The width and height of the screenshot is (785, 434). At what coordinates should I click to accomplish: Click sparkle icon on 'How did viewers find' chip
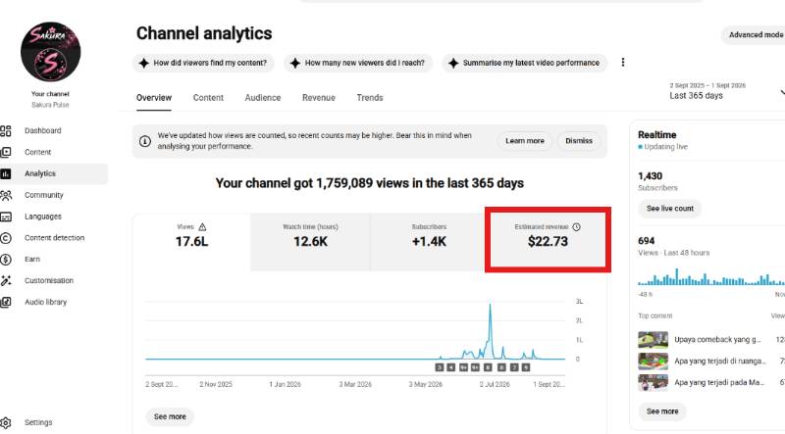pyautogui.click(x=144, y=63)
